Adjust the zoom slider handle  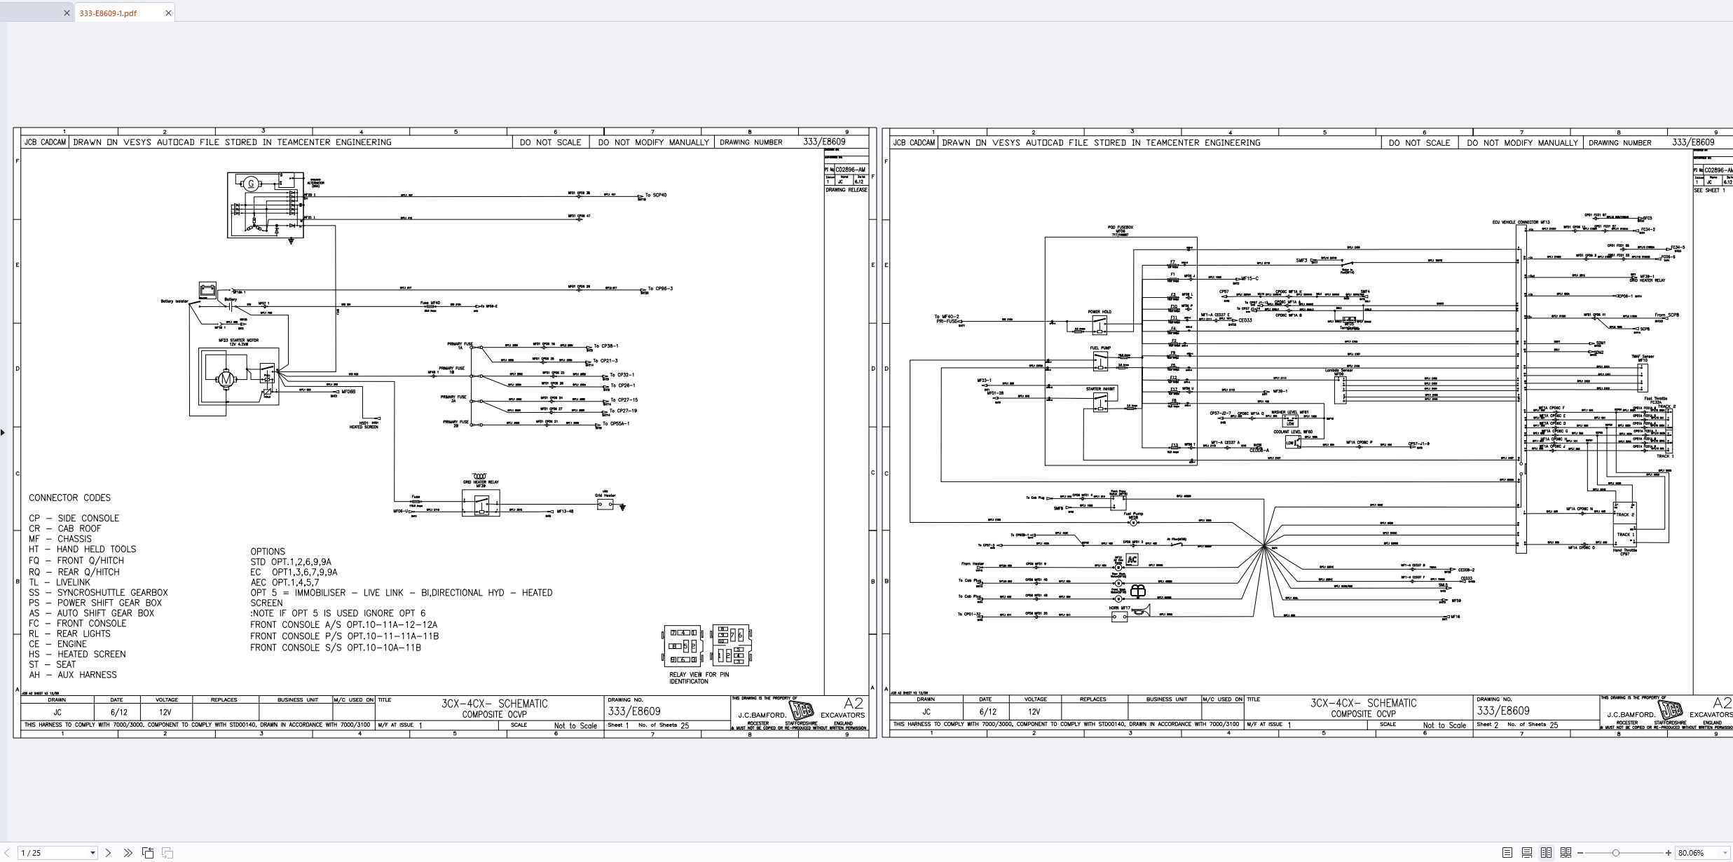pos(1615,853)
